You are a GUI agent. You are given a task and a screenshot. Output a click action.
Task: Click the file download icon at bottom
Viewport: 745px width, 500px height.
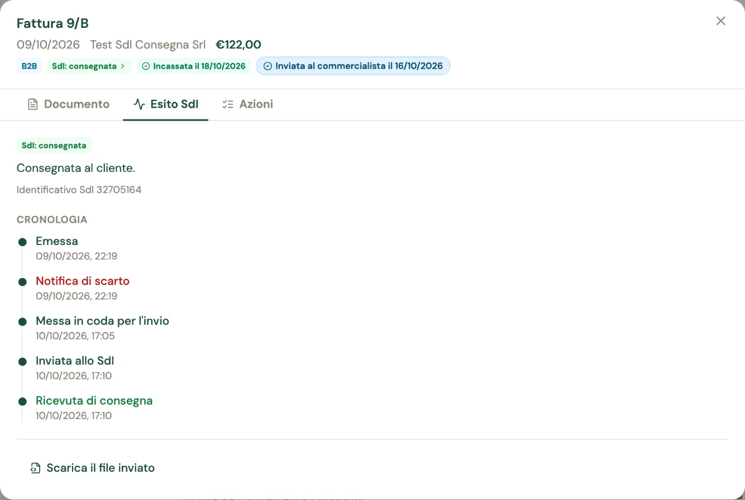[35, 468]
